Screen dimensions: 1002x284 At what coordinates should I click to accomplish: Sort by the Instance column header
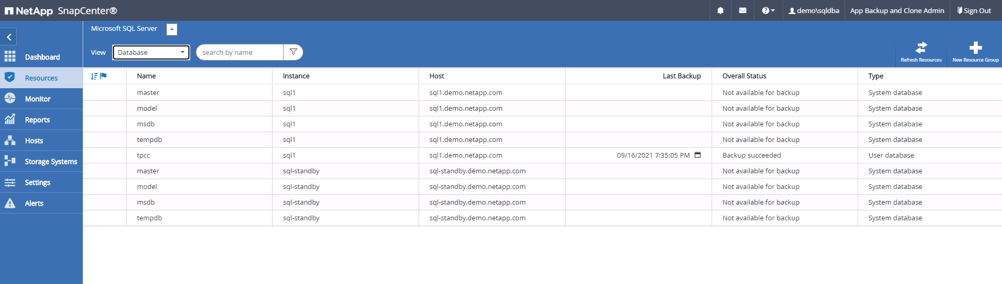point(296,76)
